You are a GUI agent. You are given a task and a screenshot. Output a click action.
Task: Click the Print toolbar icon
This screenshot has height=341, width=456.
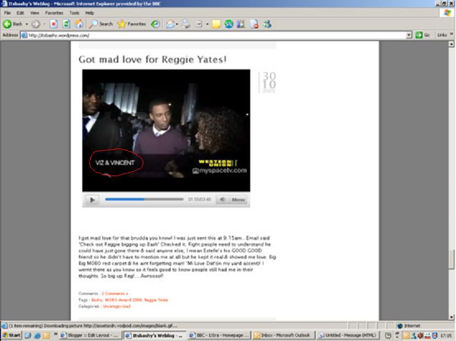(x=186, y=24)
